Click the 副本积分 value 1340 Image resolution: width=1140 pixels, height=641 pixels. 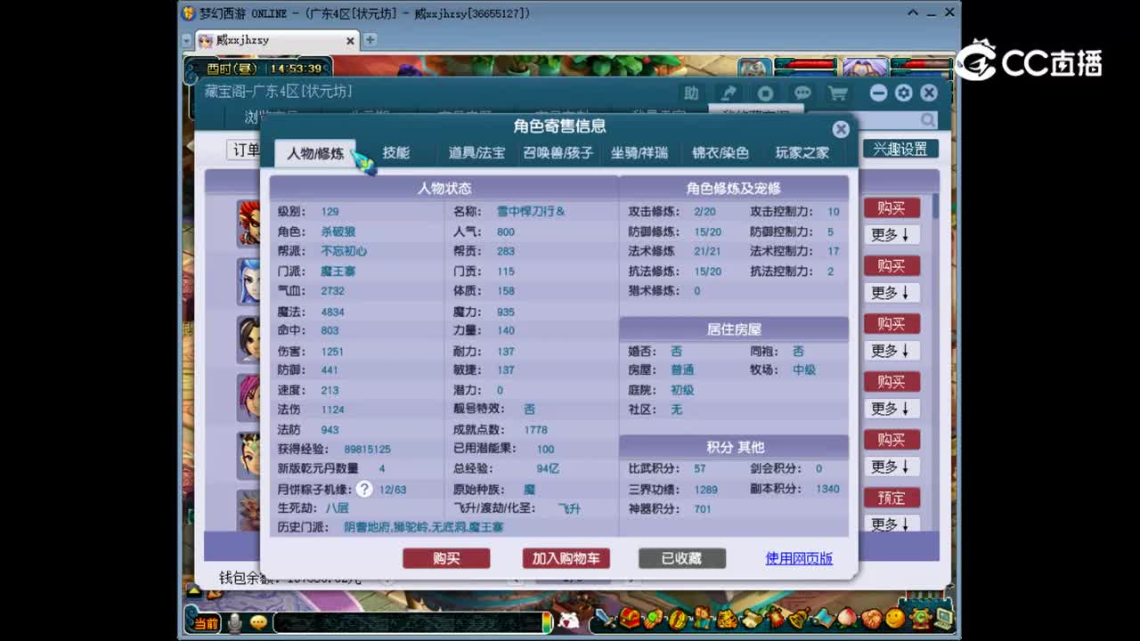point(827,489)
